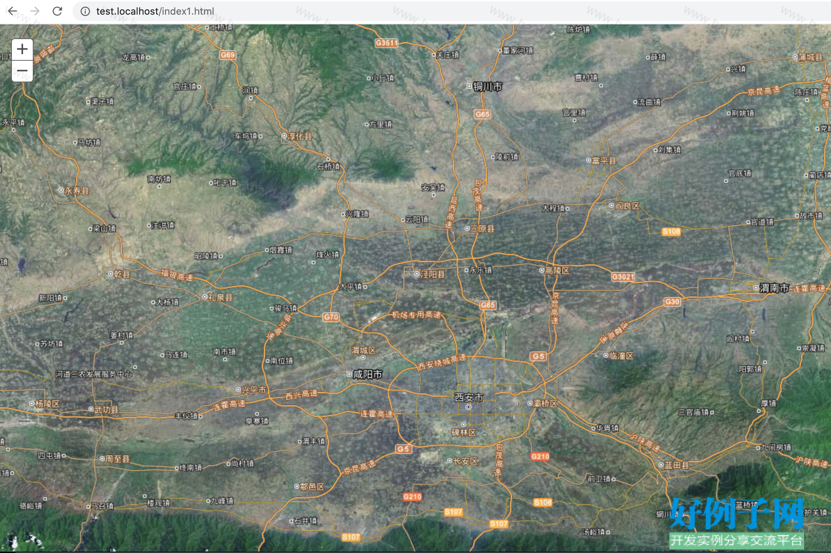Viewport: 831px width, 553px height.
Task: Select the 武功县 county label
Action: (106, 409)
